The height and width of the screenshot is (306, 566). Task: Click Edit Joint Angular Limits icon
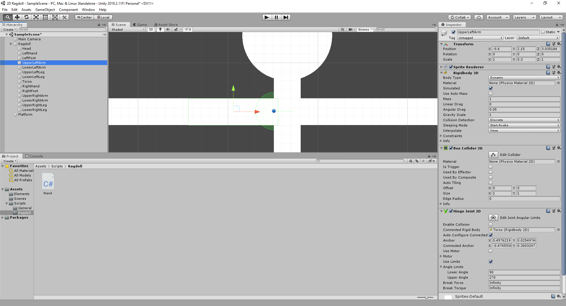pos(493,217)
